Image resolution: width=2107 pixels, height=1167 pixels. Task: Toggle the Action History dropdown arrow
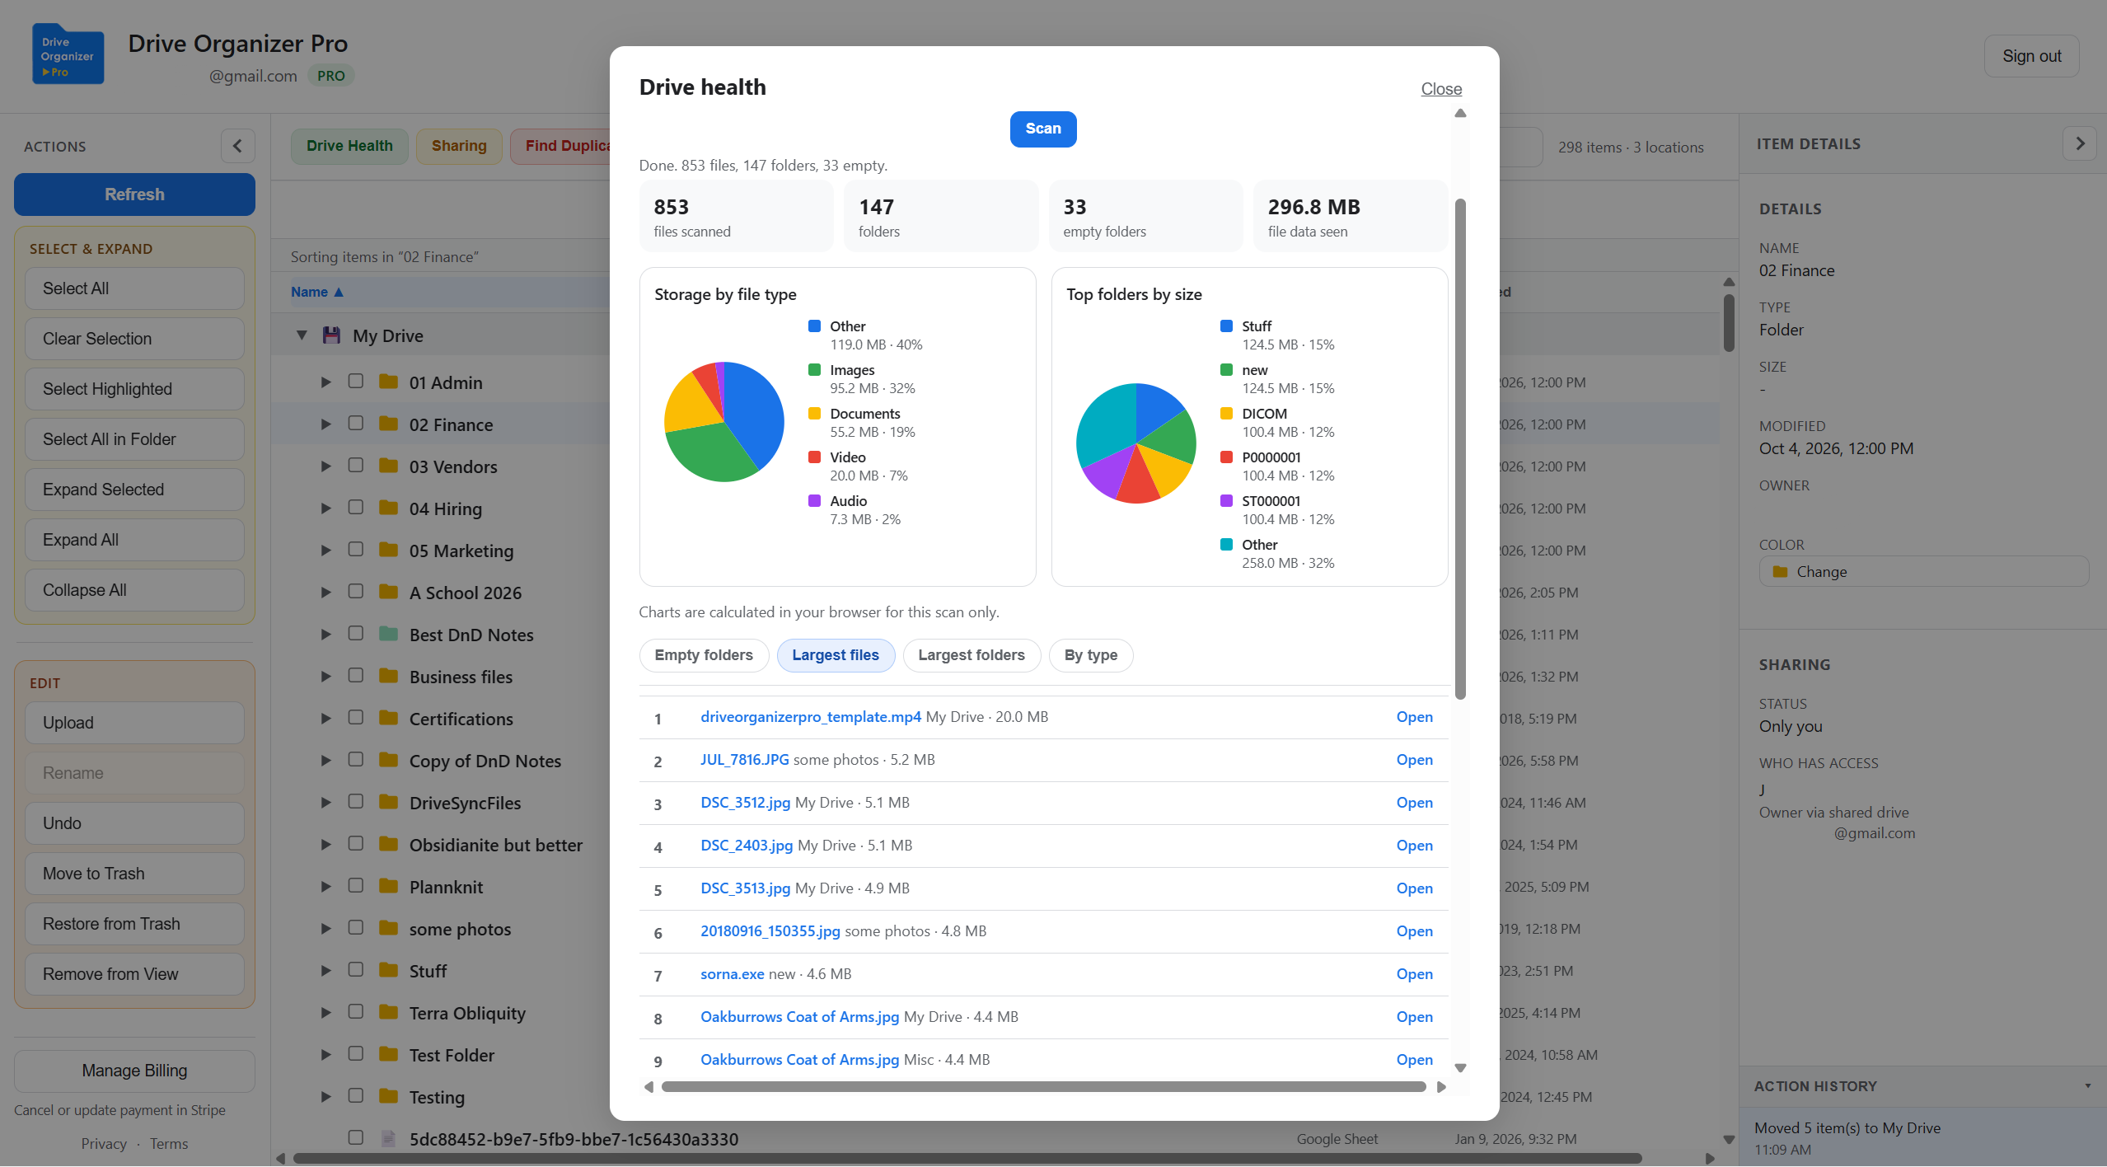(x=2087, y=1086)
